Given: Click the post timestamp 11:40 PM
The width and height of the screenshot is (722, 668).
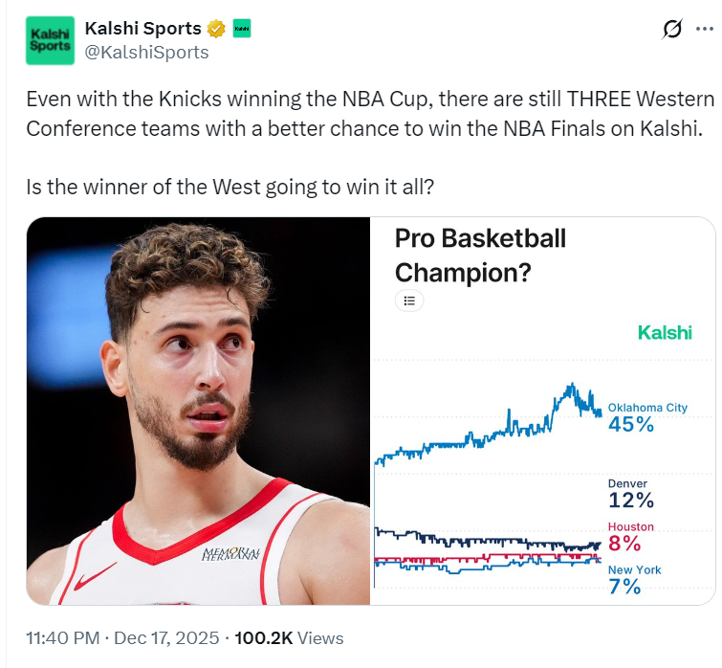Looking at the screenshot, I should pos(60,638).
